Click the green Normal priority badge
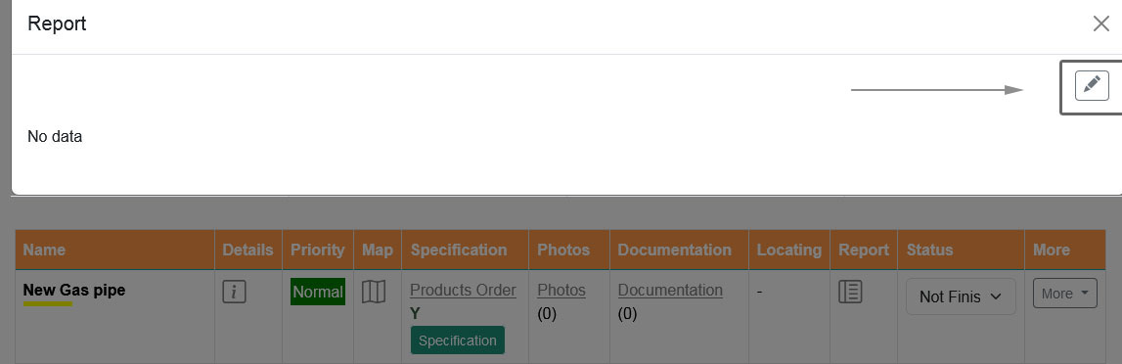Image resolution: width=1122 pixels, height=364 pixels. coord(318,292)
